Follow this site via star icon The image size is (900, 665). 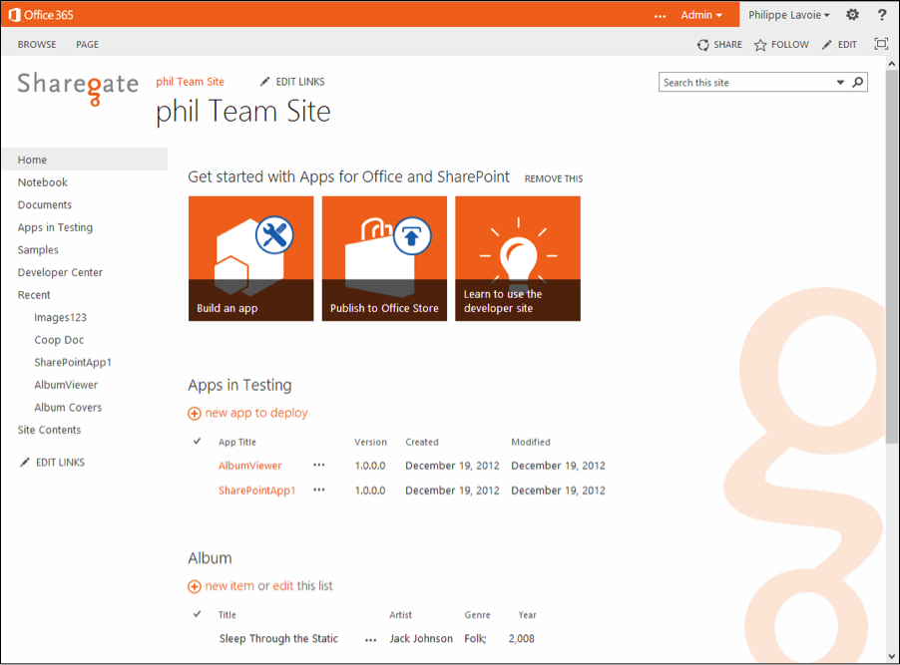[760, 45]
